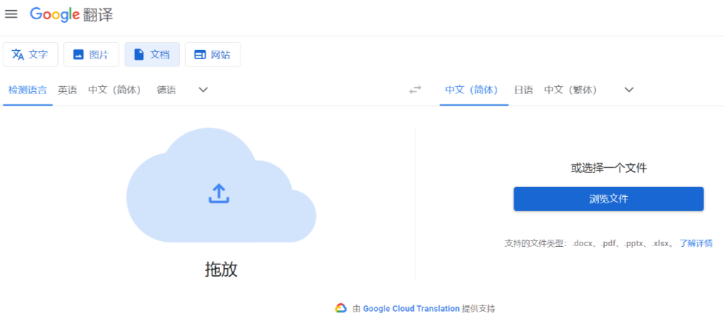The height and width of the screenshot is (321, 724).
Task: Swap source and target languages
Action: pyautogui.click(x=415, y=90)
